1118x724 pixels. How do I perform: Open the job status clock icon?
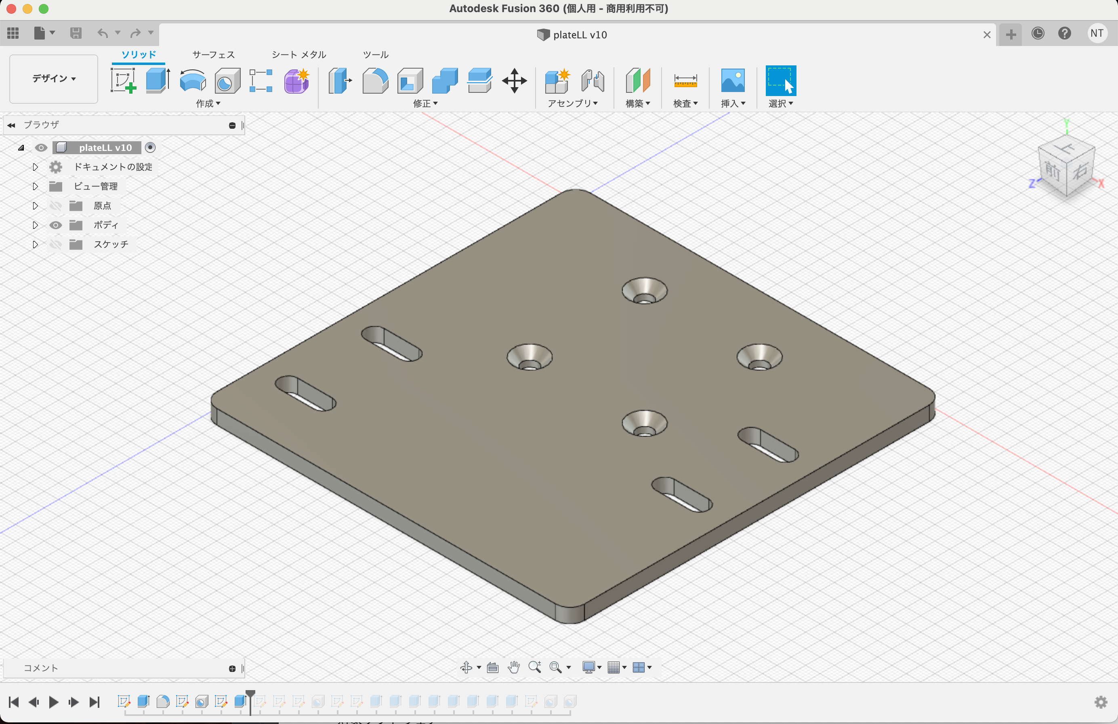(1038, 33)
